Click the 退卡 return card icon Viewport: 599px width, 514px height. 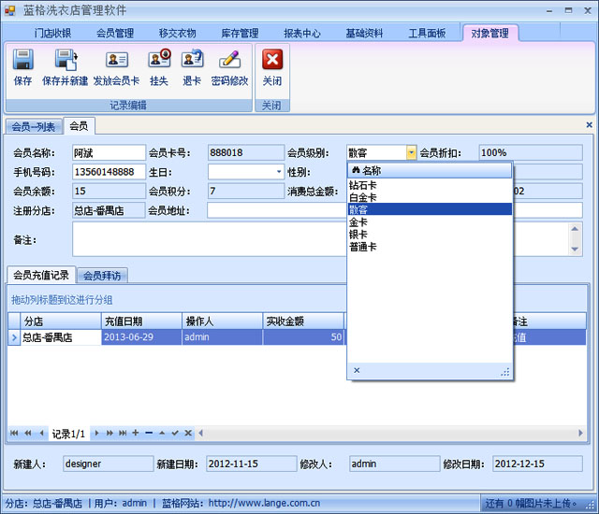[192, 59]
